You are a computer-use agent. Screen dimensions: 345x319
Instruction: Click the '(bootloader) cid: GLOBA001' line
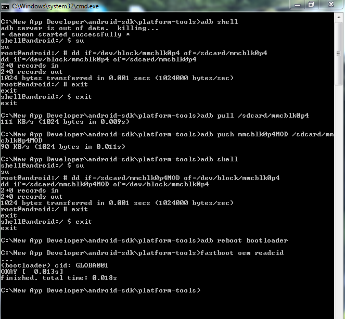coord(55,265)
